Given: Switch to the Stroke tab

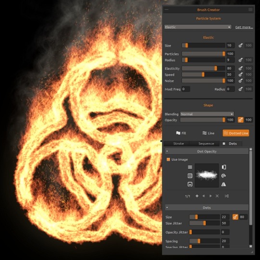Looking at the screenshot, I should (x=179, y=143).
